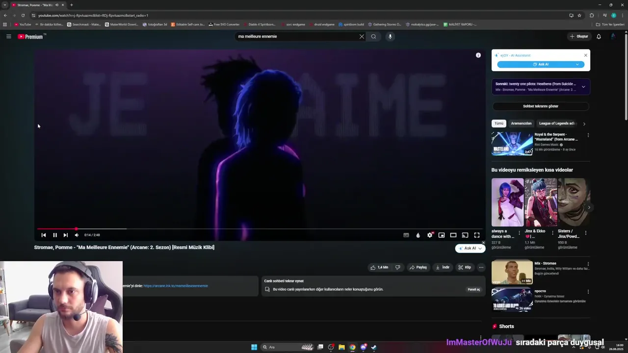Open options for Jinx & Ekko short

[x=552, y=233]
